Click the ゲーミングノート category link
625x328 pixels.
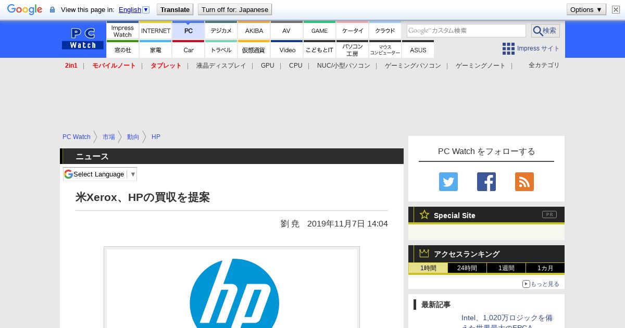coord(481,66)
